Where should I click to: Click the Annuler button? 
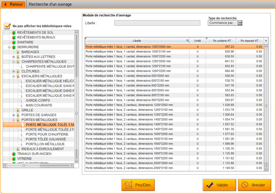[x=254, y=185]
